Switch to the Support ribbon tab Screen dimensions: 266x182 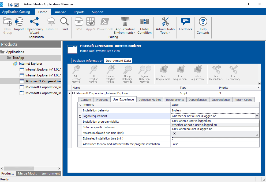98,12
